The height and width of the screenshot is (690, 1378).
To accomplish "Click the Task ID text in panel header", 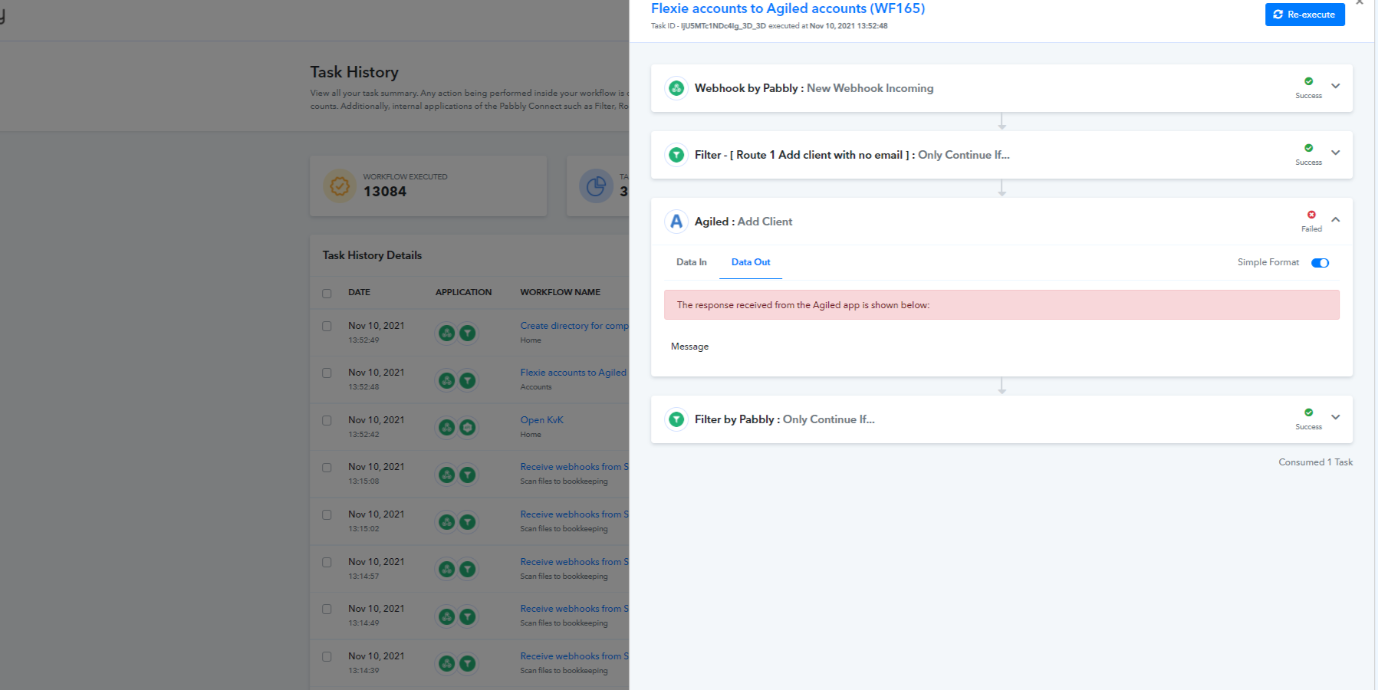I will [x=769, y=26].
